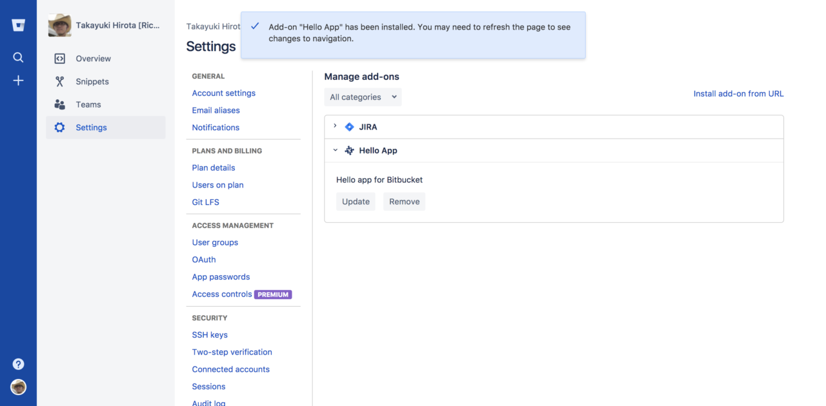Image resolution: width=826 pixels, height=406 pixels.
Task: Open SSH keys settings
Action: pos(210,335)
